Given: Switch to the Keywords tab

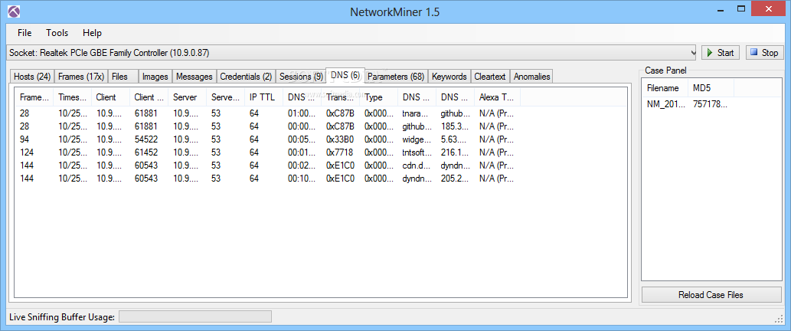Looking at the screenshot, I should [x=449, y=77].
